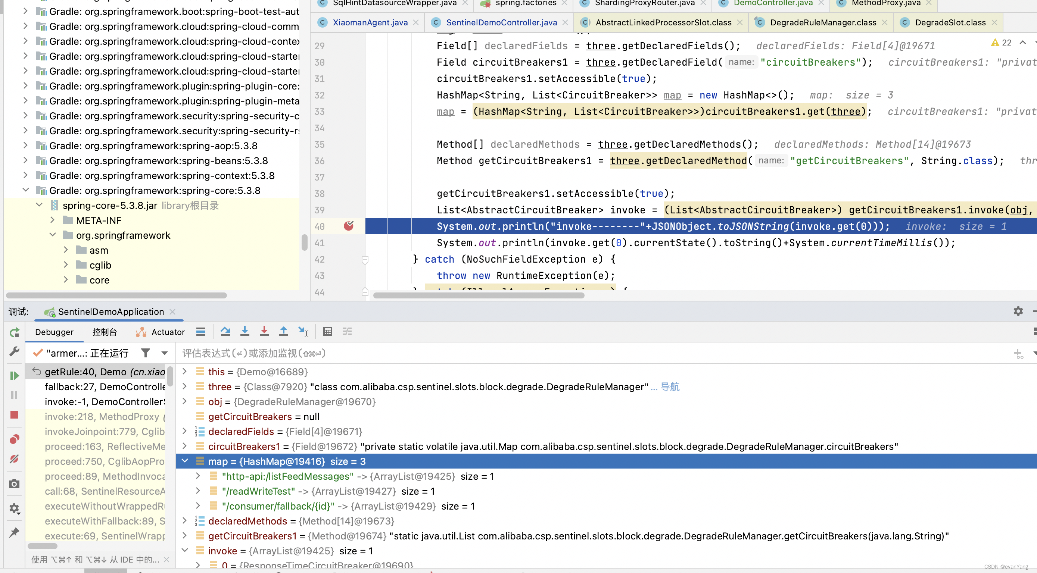Click the Step Into icon
This screenshot has height=573, width=1037.
coord(245,331)
